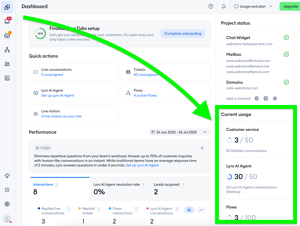Screen dimensions: 300x226
Task: Open the Flows sidebar icon
Action: coord(7,50)
